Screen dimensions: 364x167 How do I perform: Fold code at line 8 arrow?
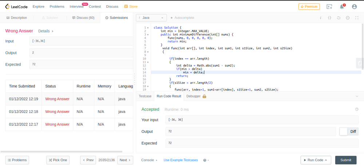pos(148,52)
